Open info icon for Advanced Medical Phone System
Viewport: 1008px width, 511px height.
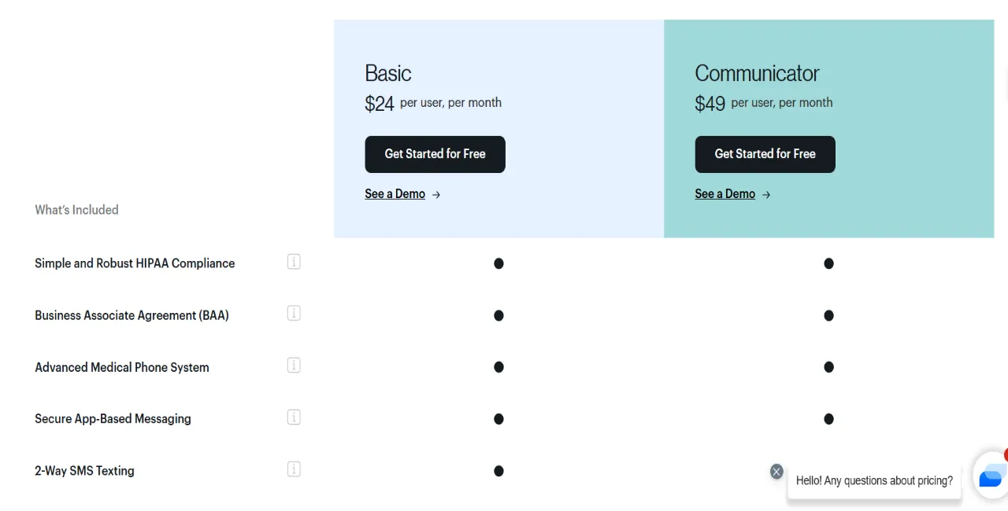pyautogui.click(x=294, y=366)
